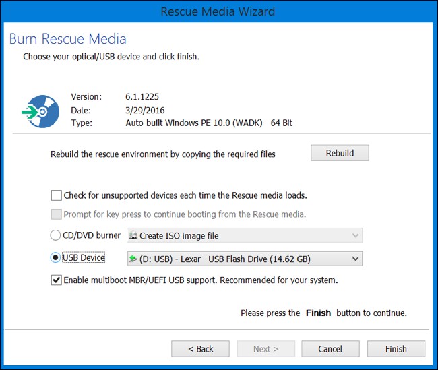Click the Burn Rescue Media heading
Viewport: 438px width, 370px height.
[67, 39]
